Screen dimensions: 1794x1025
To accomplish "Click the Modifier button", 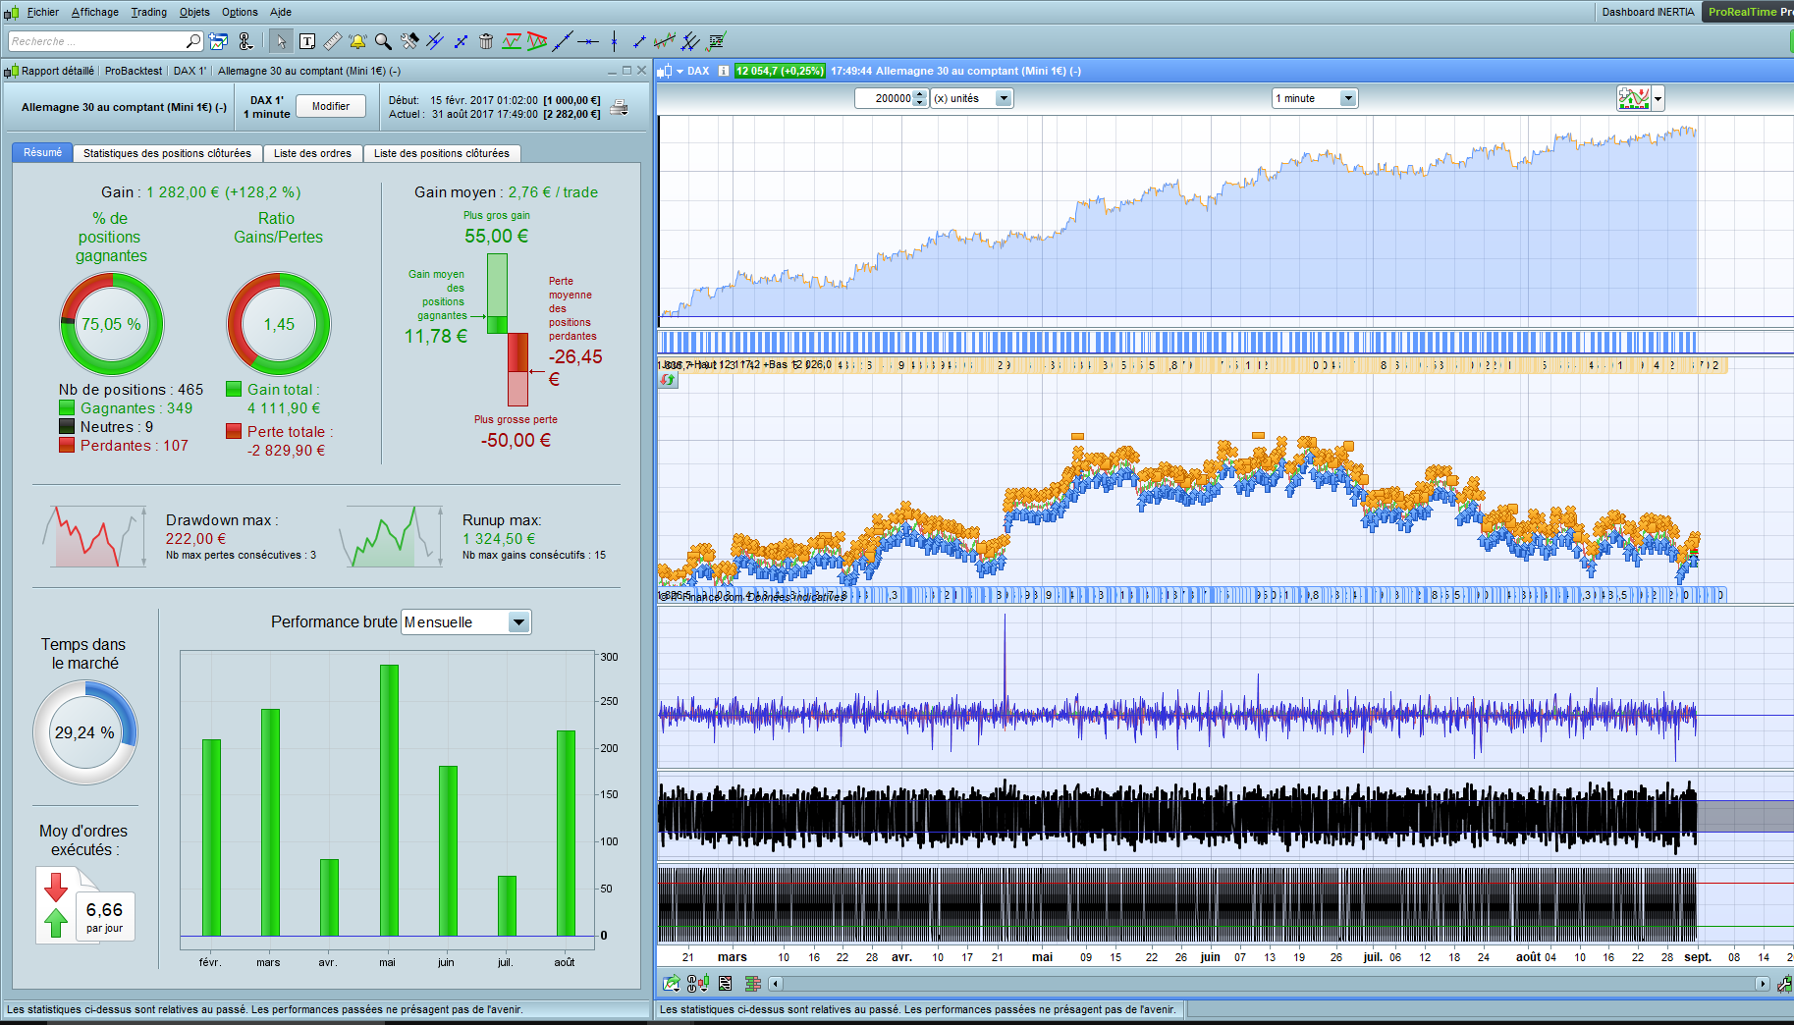I will click(331, 106).
